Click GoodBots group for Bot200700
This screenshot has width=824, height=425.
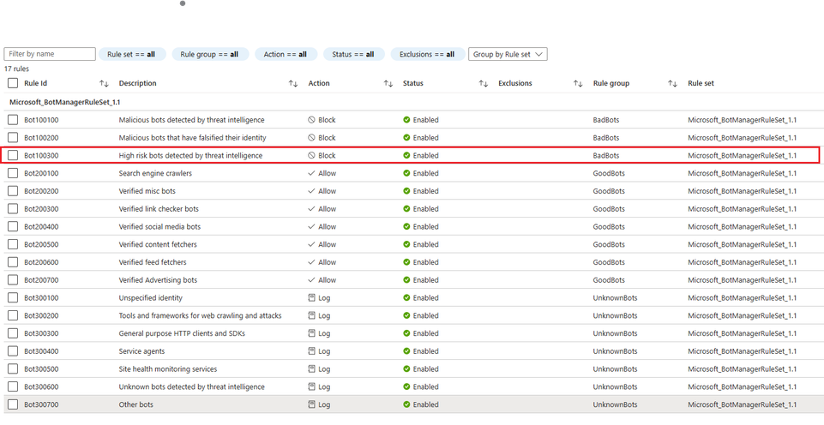609,280
